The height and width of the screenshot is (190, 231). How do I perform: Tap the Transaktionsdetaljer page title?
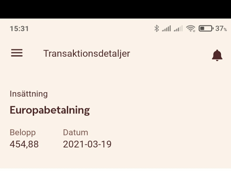click(x=87, y=53)
